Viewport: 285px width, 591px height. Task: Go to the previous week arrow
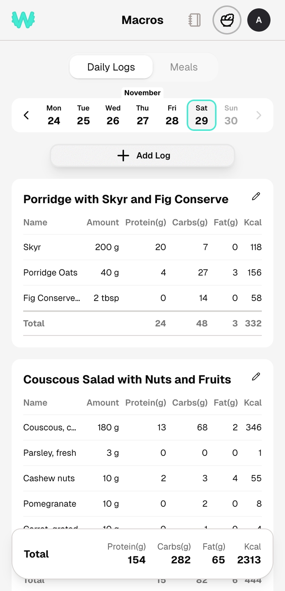[x=26, y=116]
